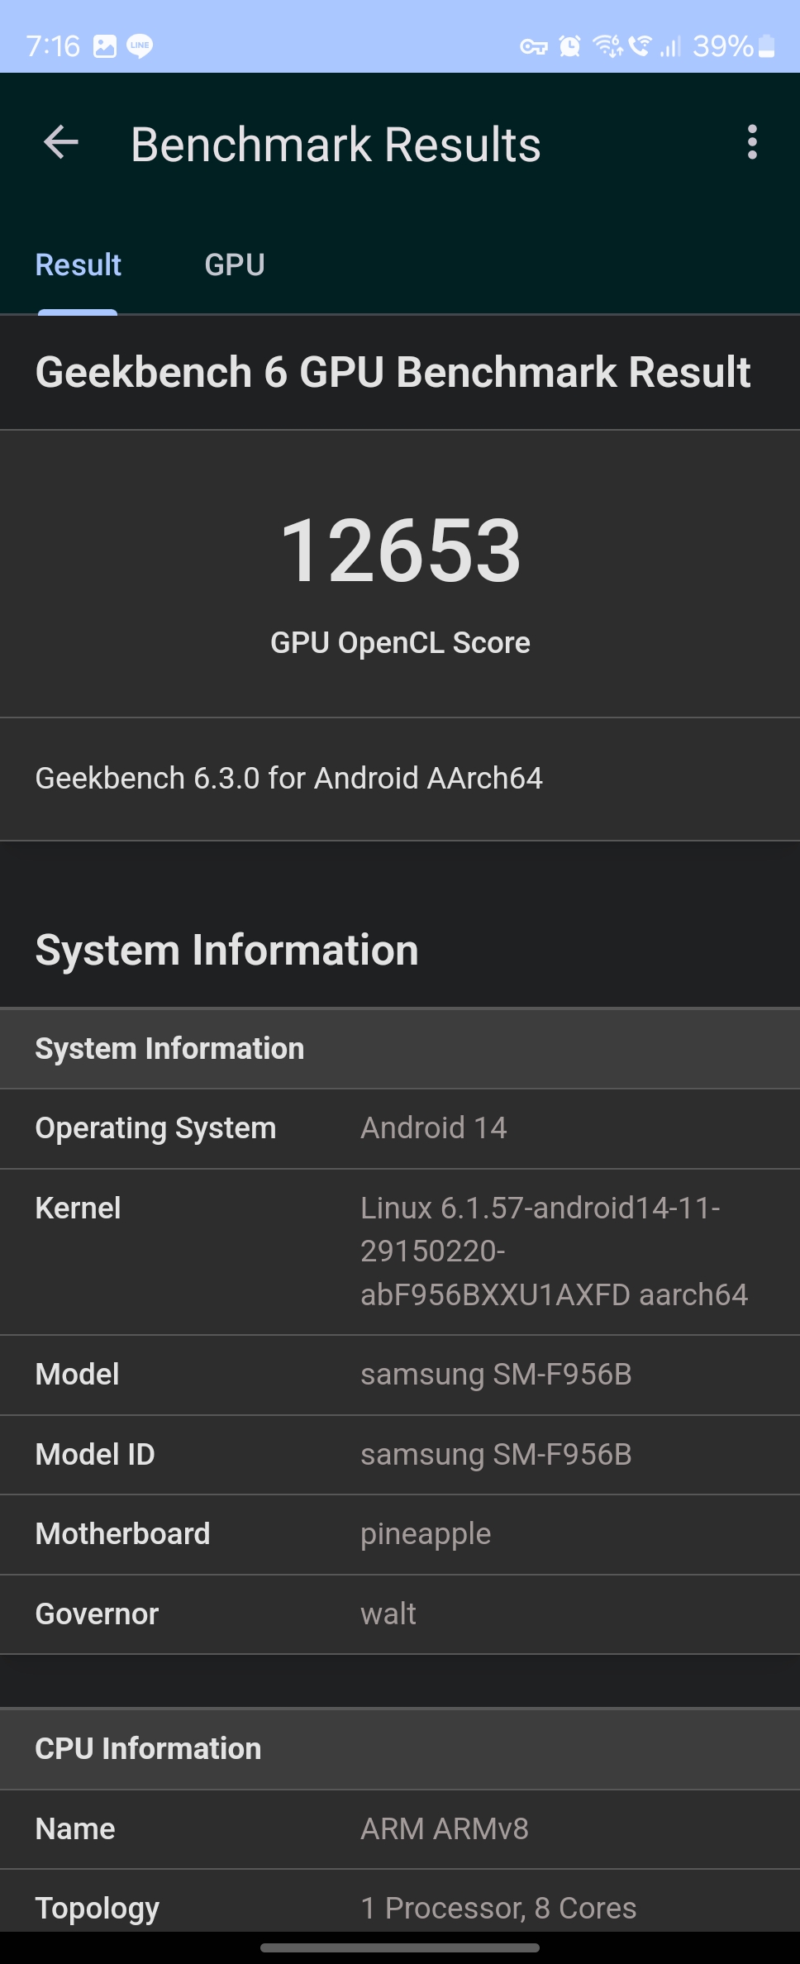
Task: Tap the CPU Information section header
Action: click(400, 1749)
